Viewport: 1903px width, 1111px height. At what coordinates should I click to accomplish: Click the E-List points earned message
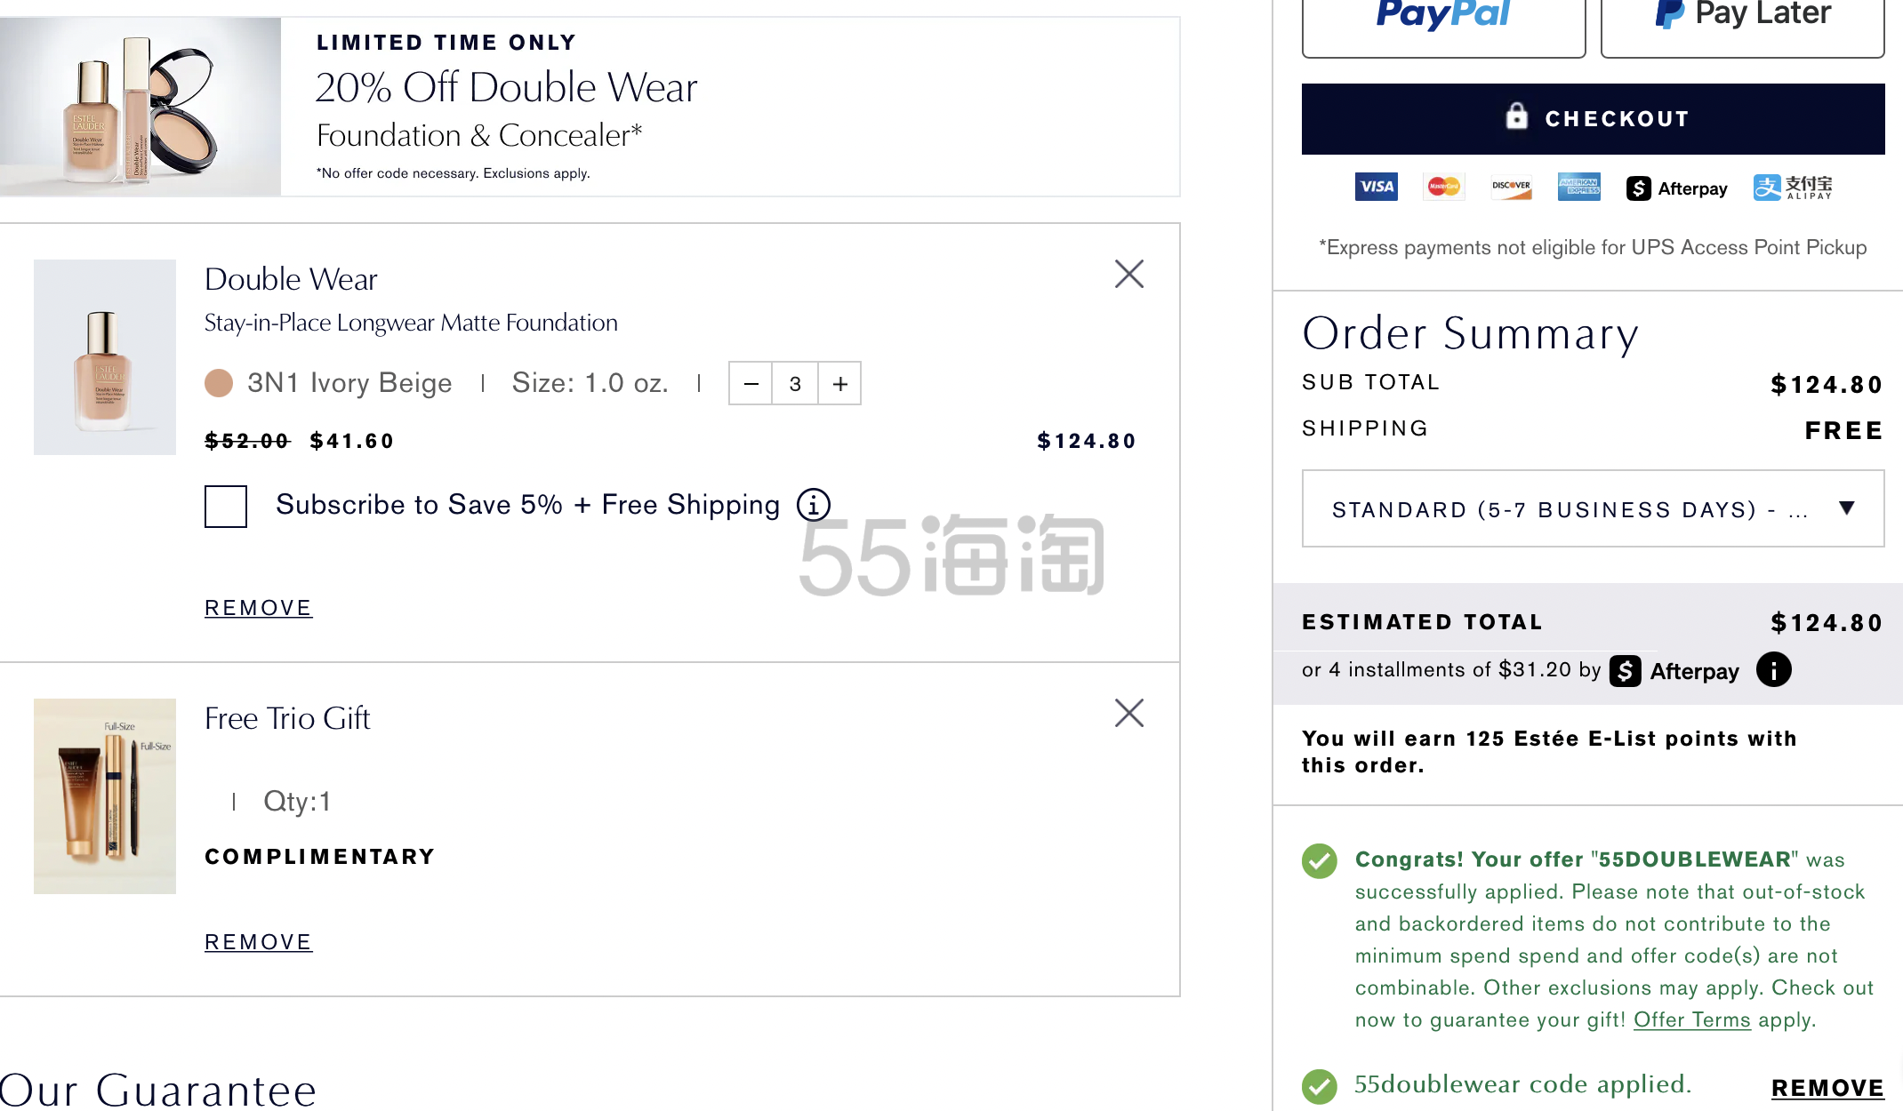click(1549, 752)
